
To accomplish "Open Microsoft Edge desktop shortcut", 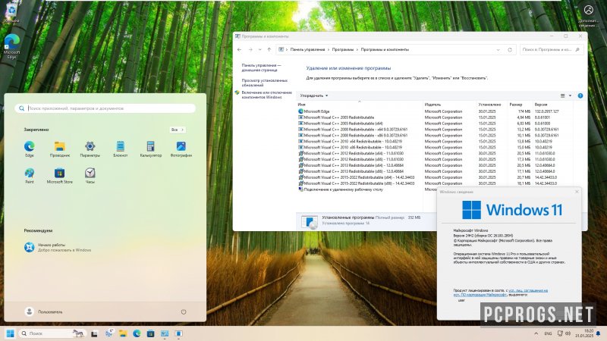I will (x=11, y=46).
